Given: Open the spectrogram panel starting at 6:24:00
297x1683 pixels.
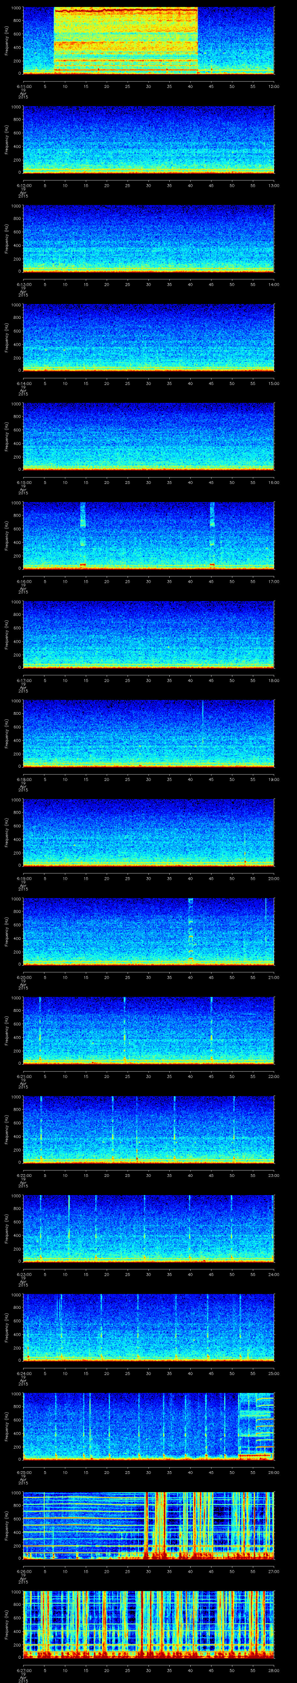Looking at the screenshot, I should pyautogui.click(x=149, y=1328).
